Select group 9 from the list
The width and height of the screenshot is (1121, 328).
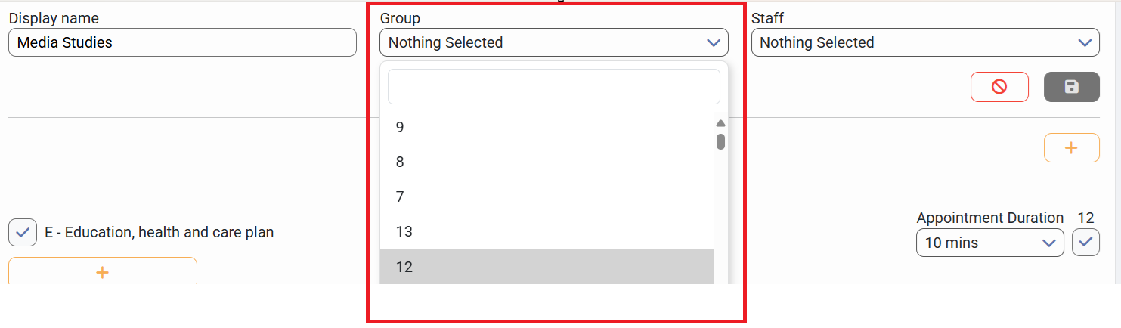547,128
